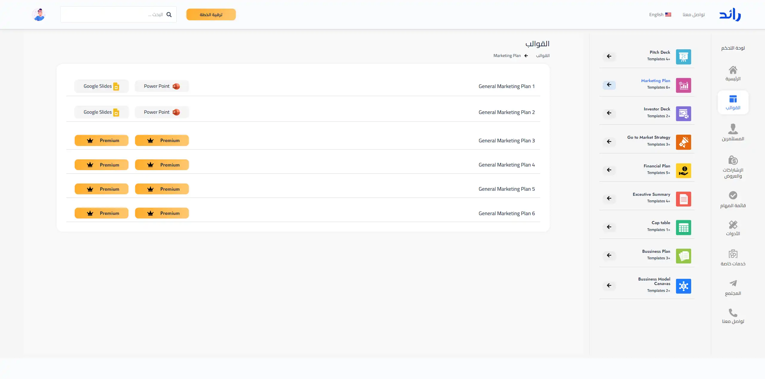Open the Pitch Deck template icon
The width and height of the screenshot is (765, 379).
click(x=683, y=57)
